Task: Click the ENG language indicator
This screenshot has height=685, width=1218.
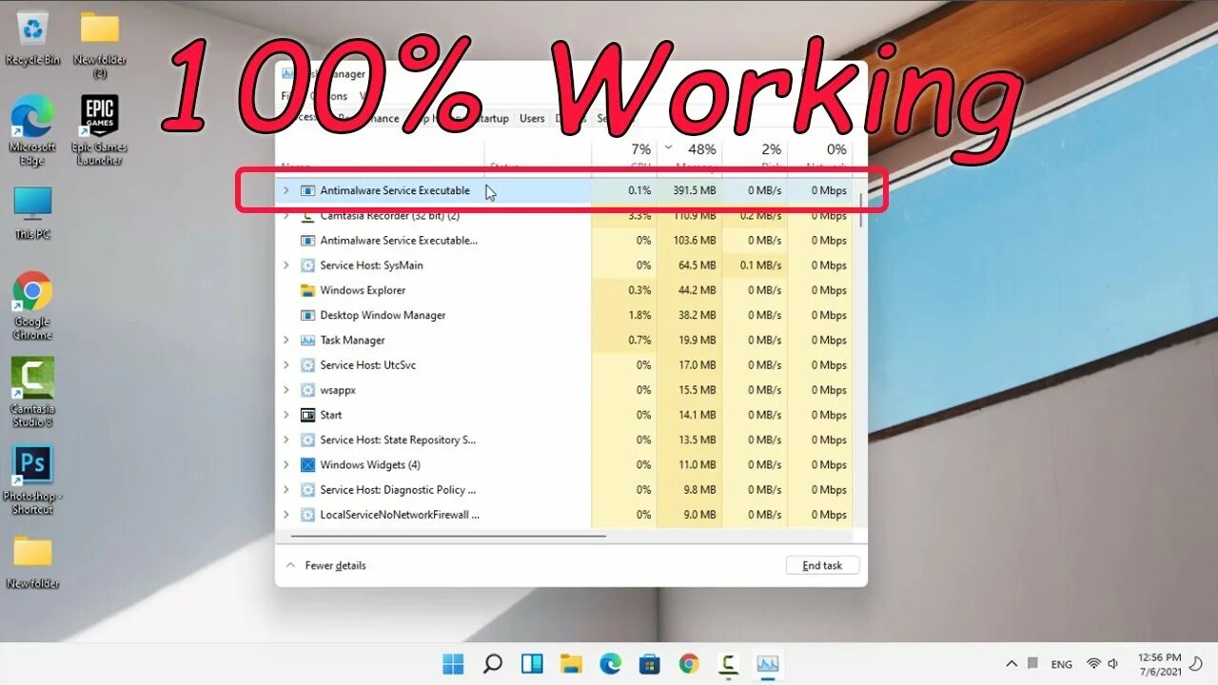Action: (x=1062, y=664)
